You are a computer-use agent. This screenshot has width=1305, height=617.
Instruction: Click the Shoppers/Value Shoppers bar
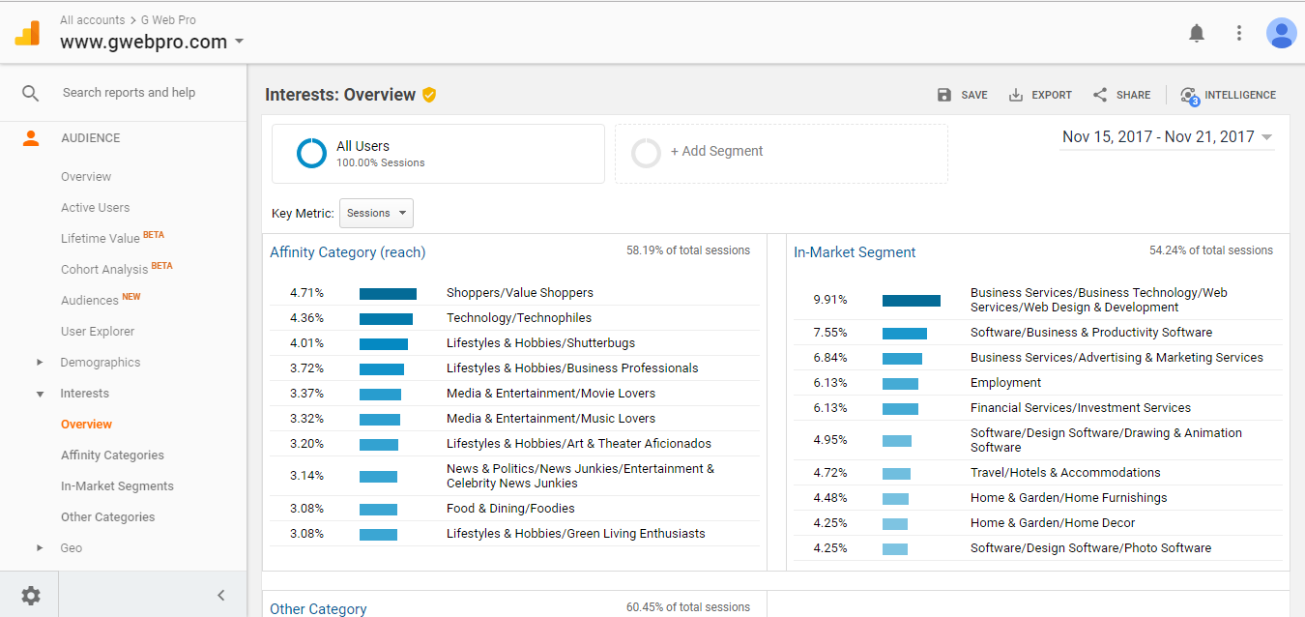tap(388, 293)
